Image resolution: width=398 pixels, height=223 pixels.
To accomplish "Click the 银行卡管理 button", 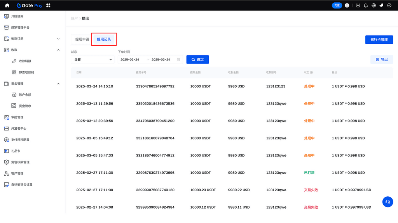I will coord(379,39).
